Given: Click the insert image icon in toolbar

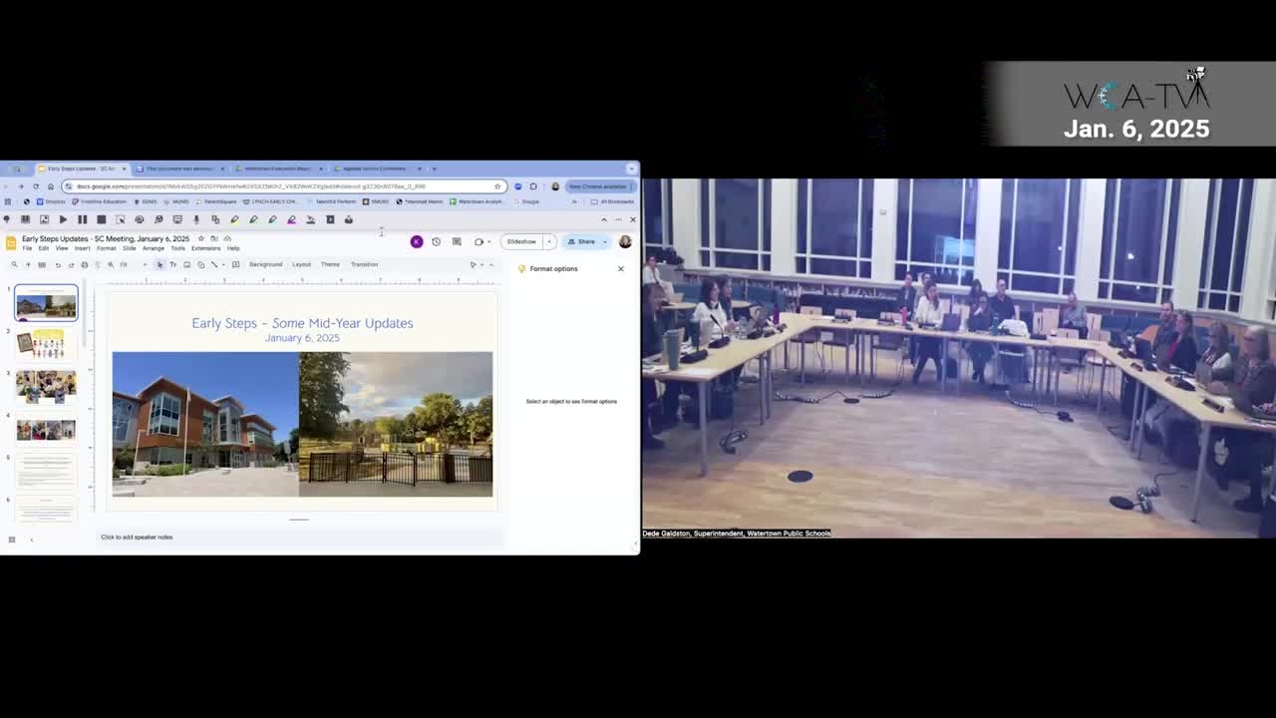Looking at the screenshot, I should click(186, 264).
